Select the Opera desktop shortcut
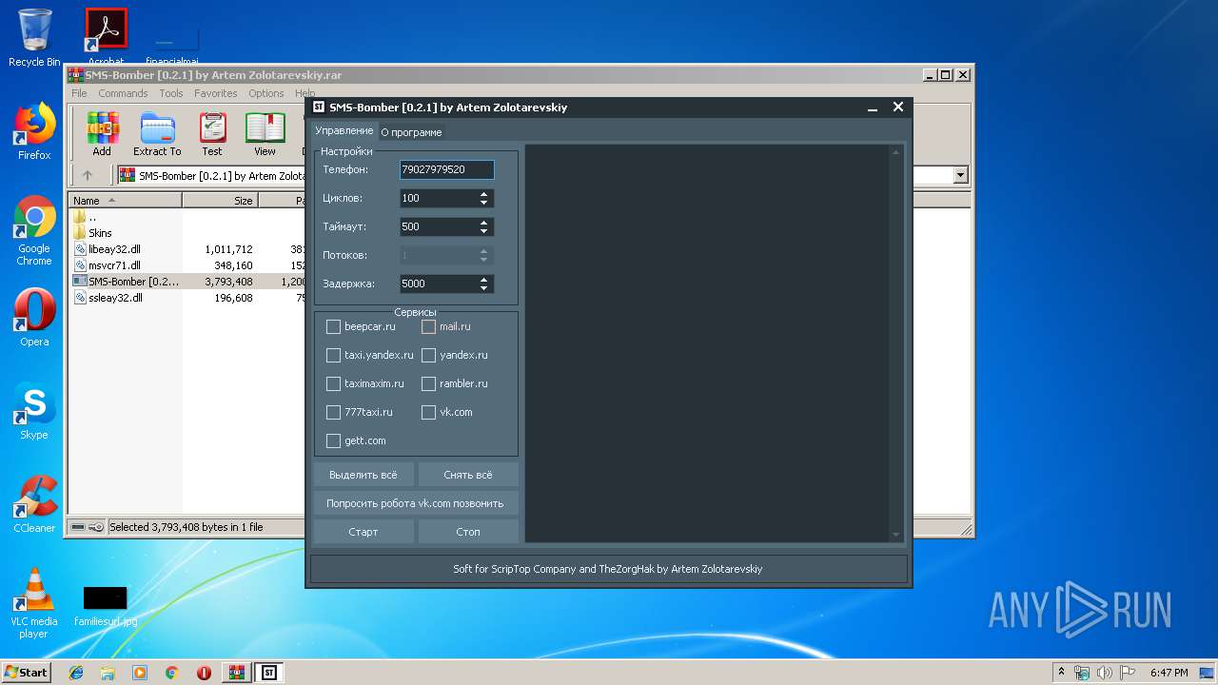1218x685 pixels. click(34, 318)
